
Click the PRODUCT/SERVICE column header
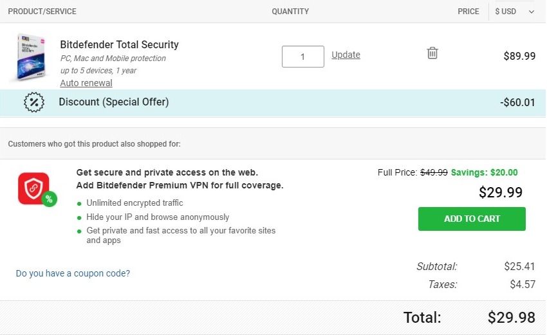tap(42, 12)
